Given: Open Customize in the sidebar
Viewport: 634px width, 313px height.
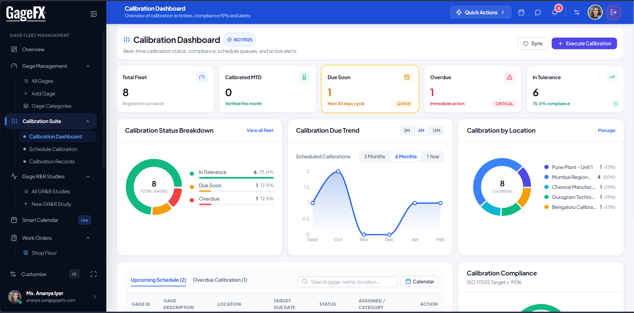Looking at the screenshot, I should tap(34, 274).
